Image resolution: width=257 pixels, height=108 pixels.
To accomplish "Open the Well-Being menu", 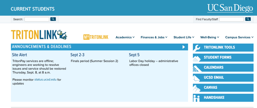I will (x=210, y=37).
